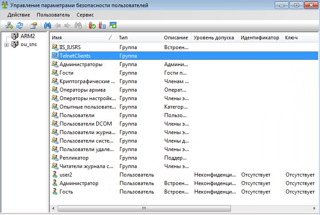Select the Гость user name
The width and height of the screenshot is (320, 215).
66,192
